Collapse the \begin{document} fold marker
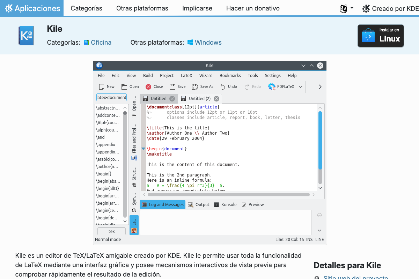This screenshot has width=419, height=279. pyautogui.click(x=143, y=149)
